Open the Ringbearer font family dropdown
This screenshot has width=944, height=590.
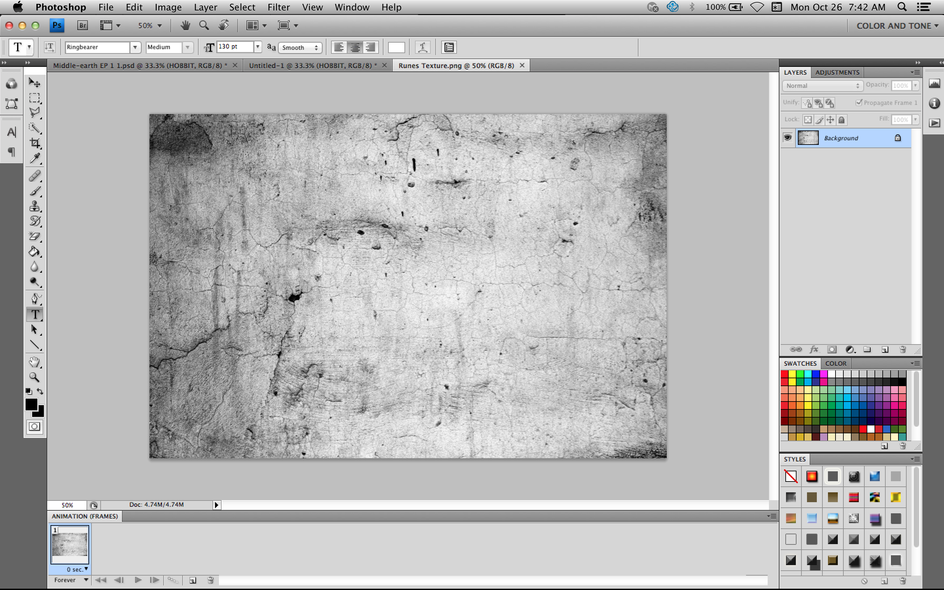click(x=135, y=47)
